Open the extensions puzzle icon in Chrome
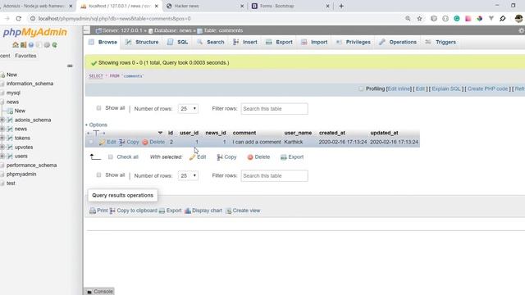Image resolution: width=525 pixels, height=295 pixels. point(503,19)
